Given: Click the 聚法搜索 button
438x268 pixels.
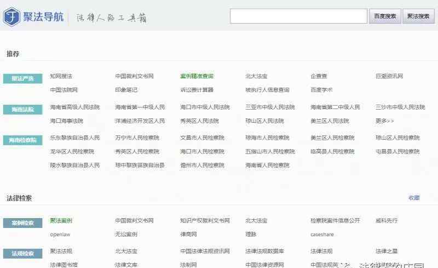Looking at the screenshot, I should point(418,16).
